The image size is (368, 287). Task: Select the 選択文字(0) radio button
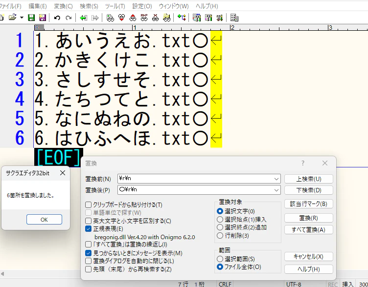pos(220,211)
